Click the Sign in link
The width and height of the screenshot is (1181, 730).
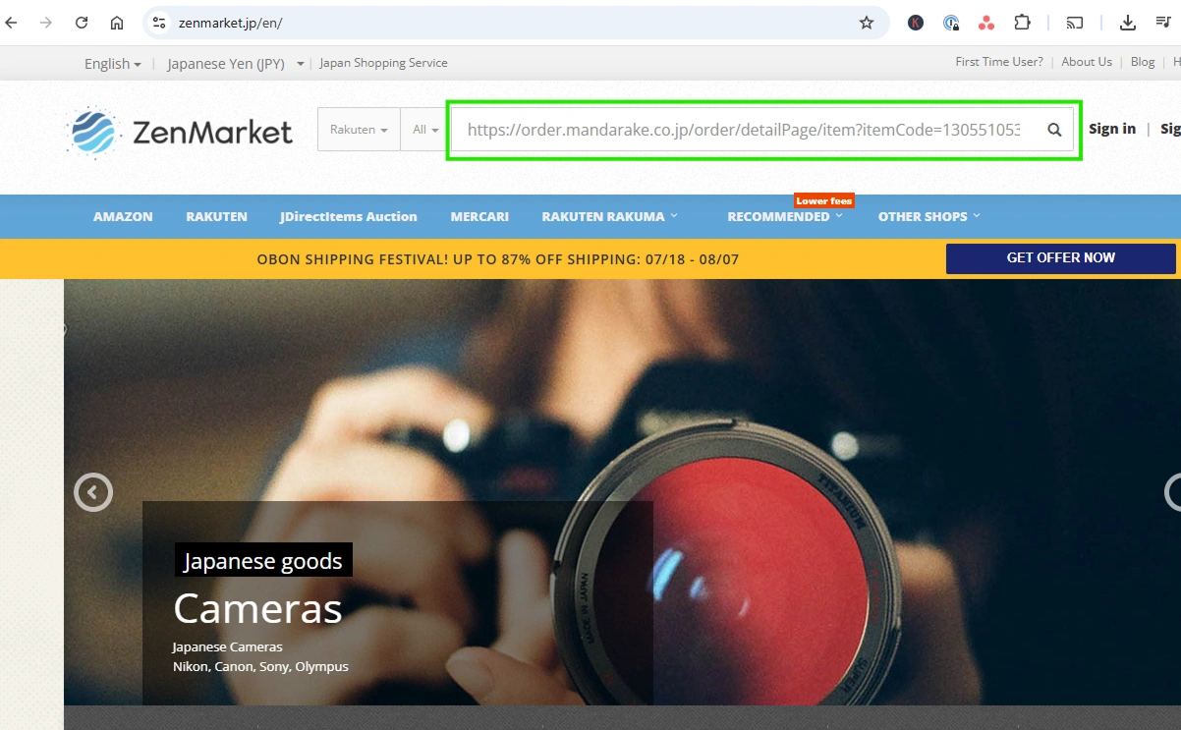click(x=1111, y=129)
